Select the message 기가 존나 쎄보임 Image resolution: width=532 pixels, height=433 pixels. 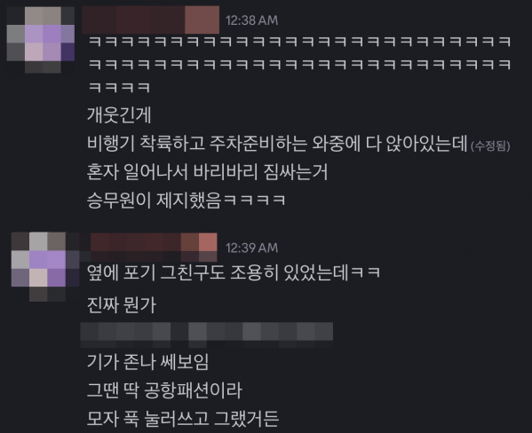tap(147, 362)
